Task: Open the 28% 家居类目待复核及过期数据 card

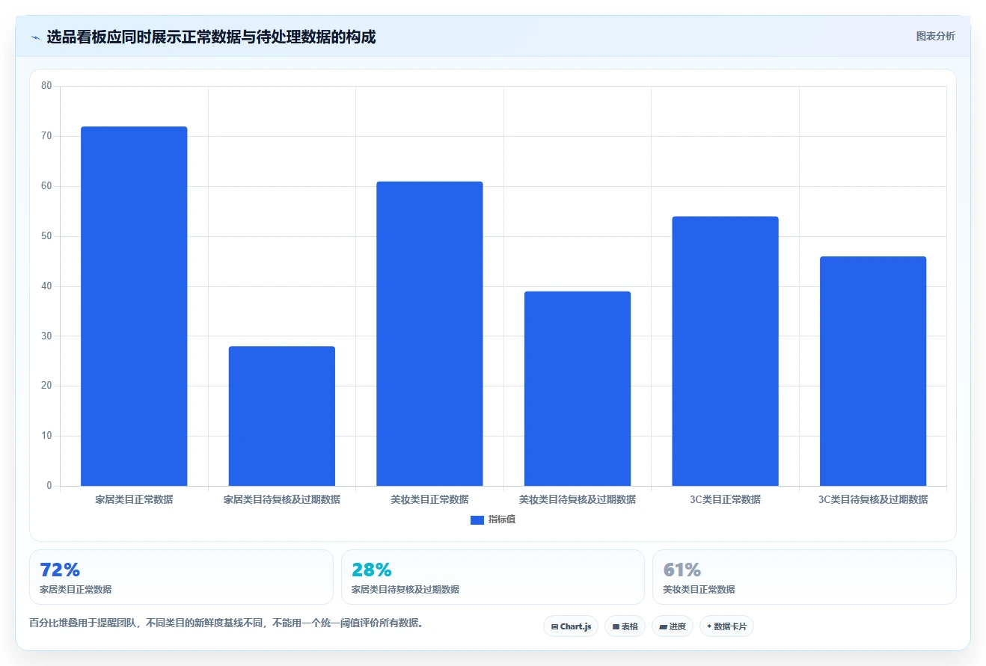Action: click(493, 577)
